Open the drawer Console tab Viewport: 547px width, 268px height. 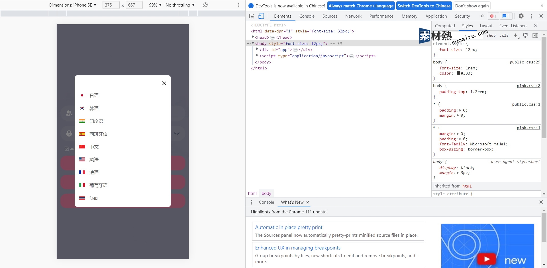pos(266,202)
